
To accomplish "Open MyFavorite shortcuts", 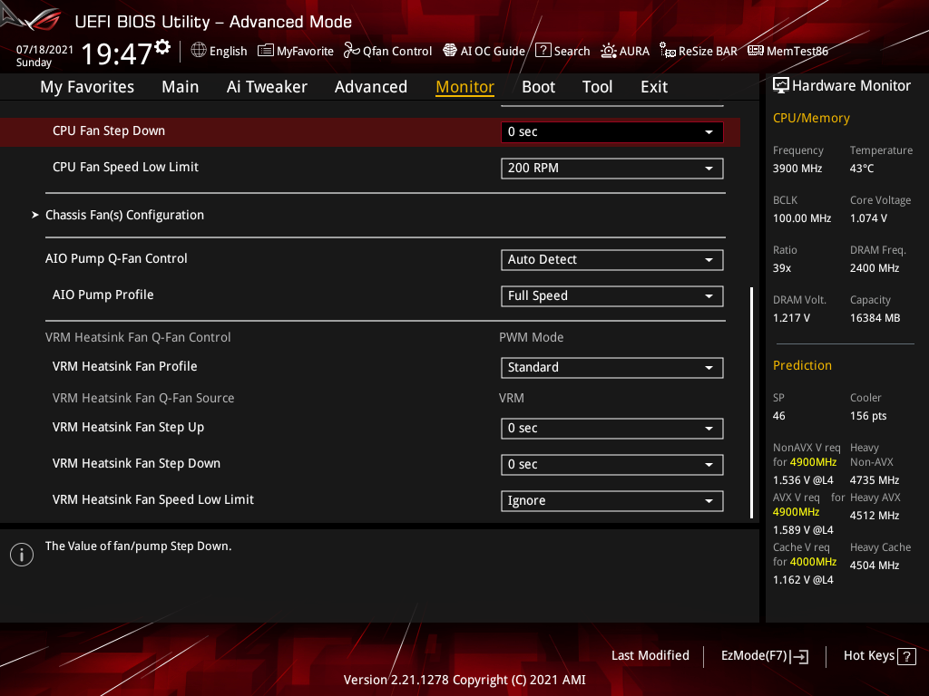I will [x=295, y=51].
